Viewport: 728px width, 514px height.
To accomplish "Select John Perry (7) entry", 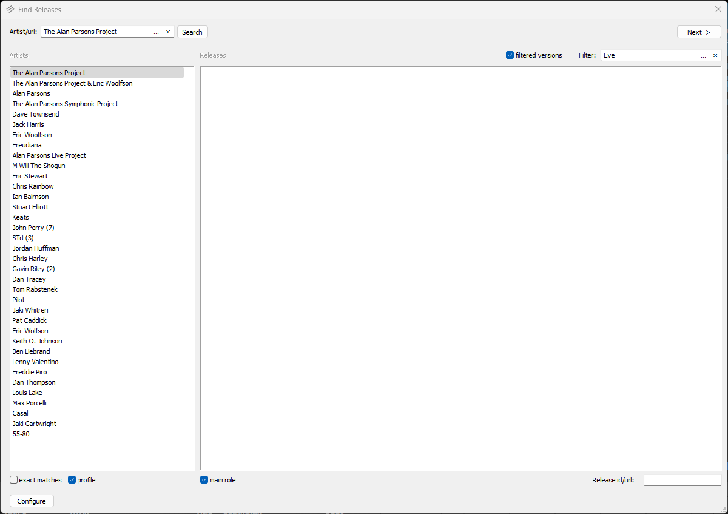I will click(97, 228).
